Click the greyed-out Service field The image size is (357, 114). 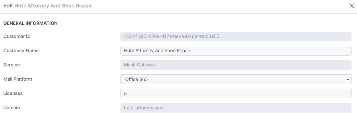tap(236, 65)
